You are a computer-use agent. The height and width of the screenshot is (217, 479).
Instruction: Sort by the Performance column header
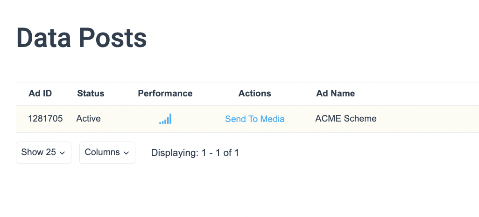(x=165, y=93)
